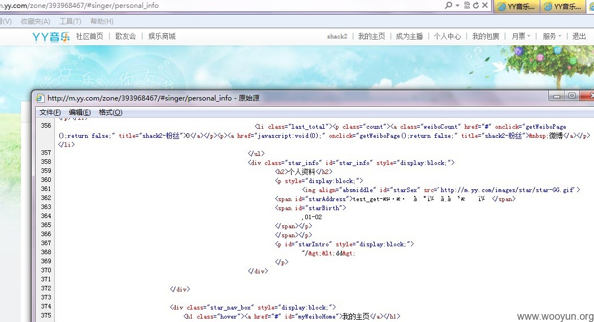Click the shack2 username link
The width and height of the screenshot is (594, 322).
click(x=337, y=36)
